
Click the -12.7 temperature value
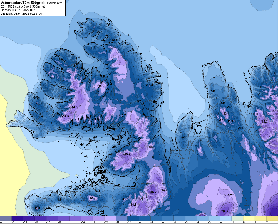[222, 120]
